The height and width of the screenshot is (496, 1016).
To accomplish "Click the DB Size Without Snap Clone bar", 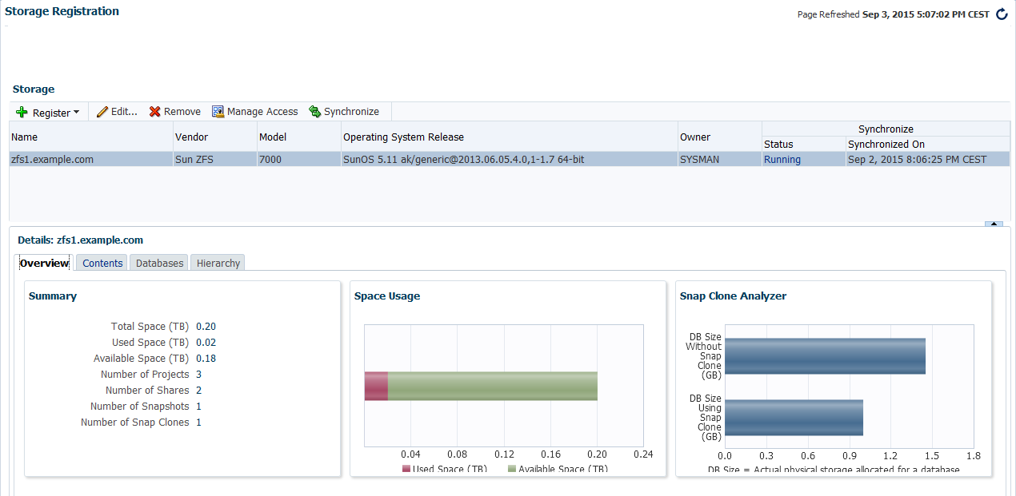I will [x=824, y=356].
